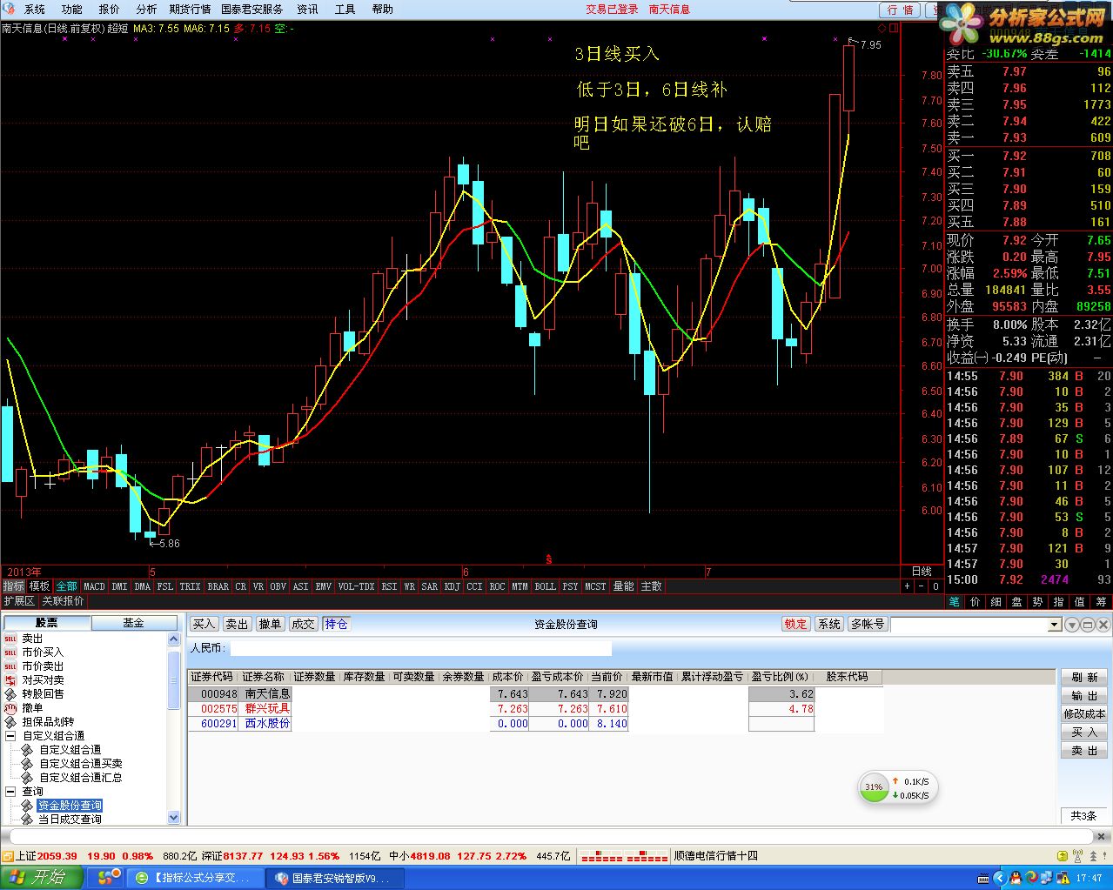The image size is (1113, 890).
Task: Open the 系统 menu in the top menu bar
Action: (x=35, y=9)
